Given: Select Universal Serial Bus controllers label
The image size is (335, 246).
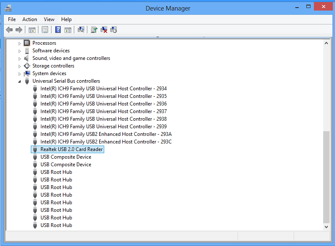Looking at the screenshot, I should click(x=66, y=81).
